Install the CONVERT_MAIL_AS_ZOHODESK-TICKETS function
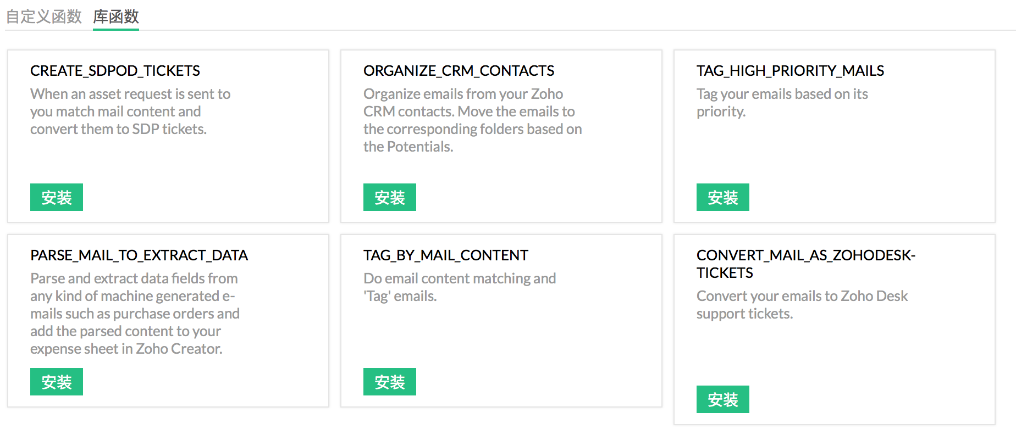 723,399
